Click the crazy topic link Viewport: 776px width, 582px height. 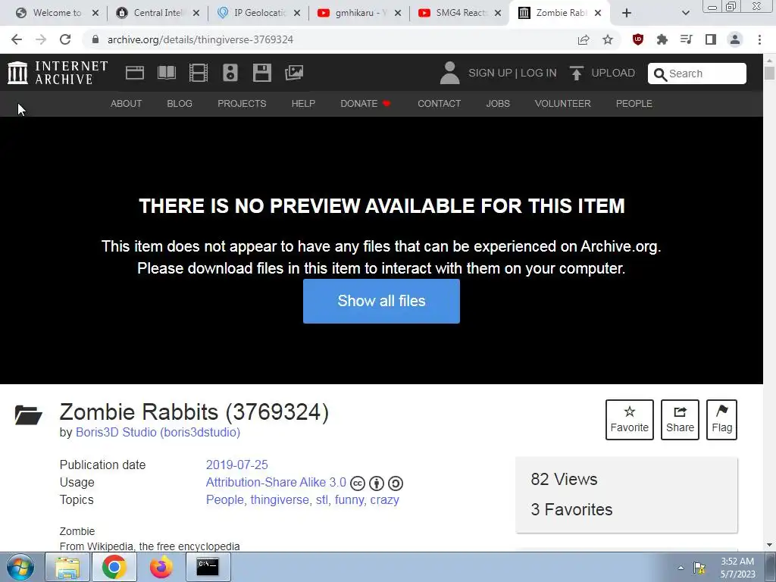[384, 500]
